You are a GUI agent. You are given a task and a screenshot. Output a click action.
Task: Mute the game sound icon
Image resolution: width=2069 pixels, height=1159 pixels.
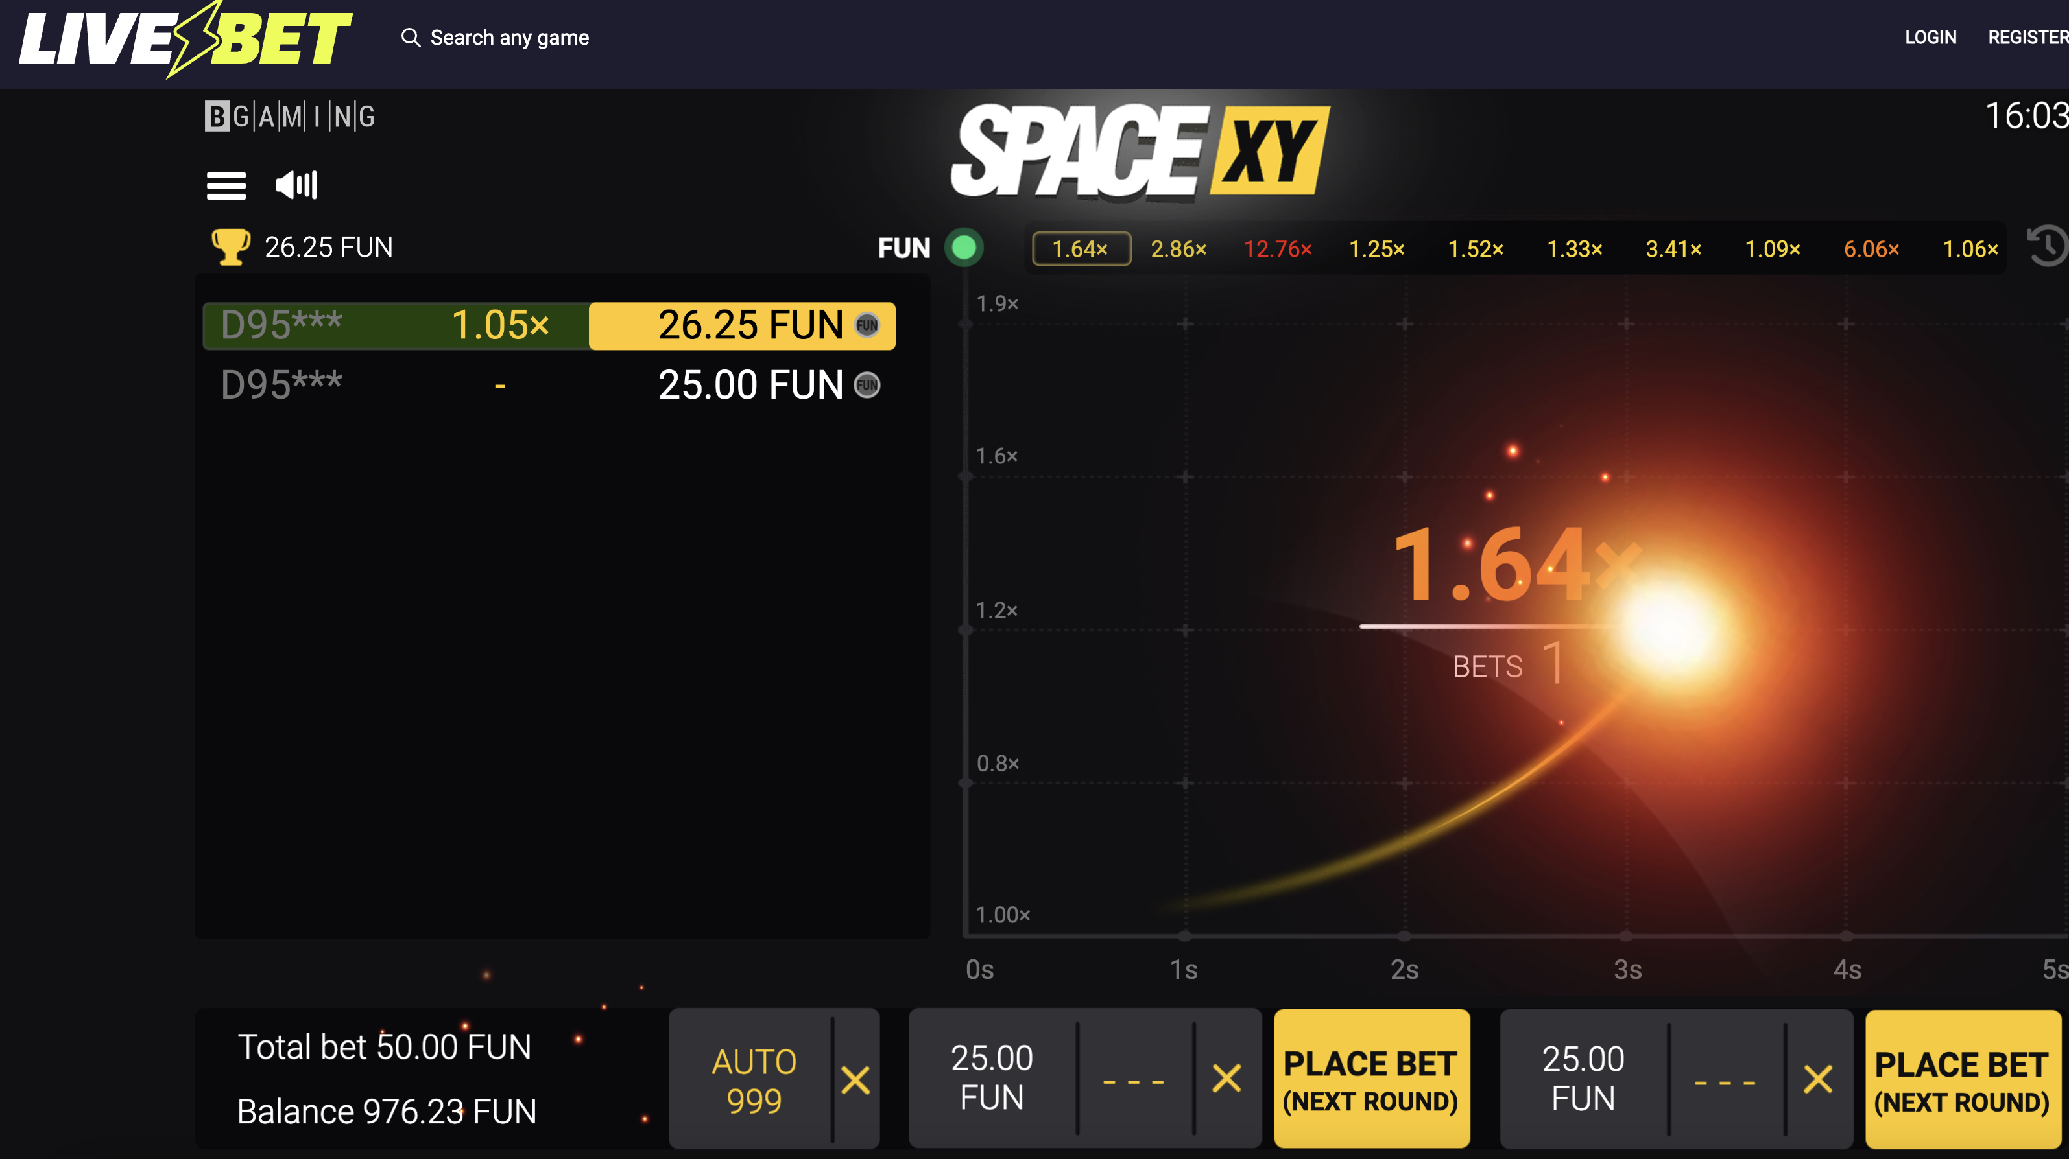296,185
